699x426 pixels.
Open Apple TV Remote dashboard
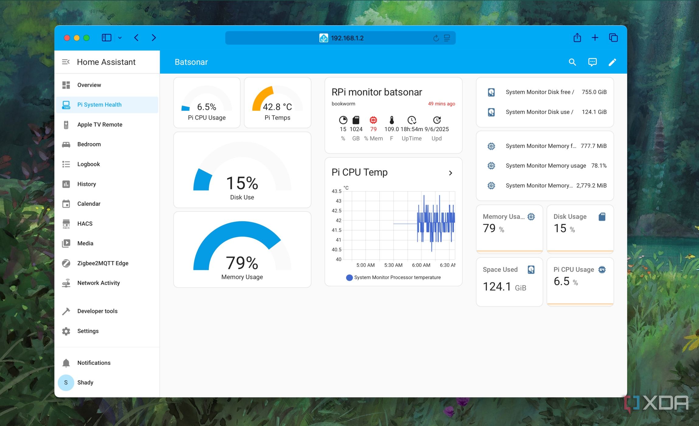click(x=107, y=124)
